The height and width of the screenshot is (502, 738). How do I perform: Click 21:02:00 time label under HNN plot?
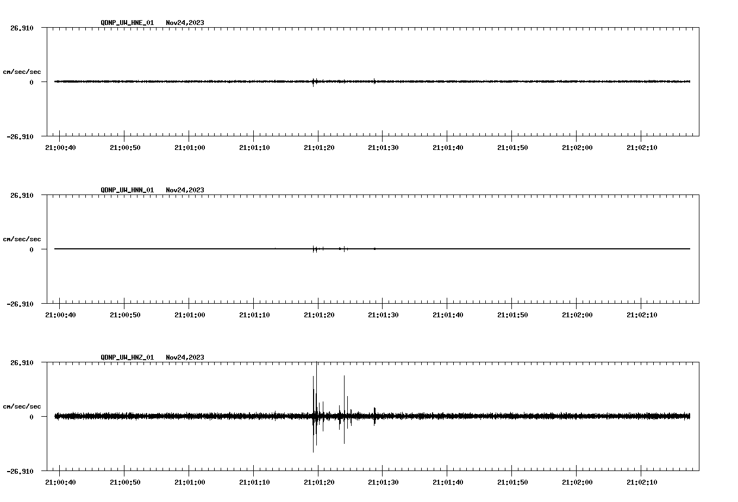(x=577, y=315)
